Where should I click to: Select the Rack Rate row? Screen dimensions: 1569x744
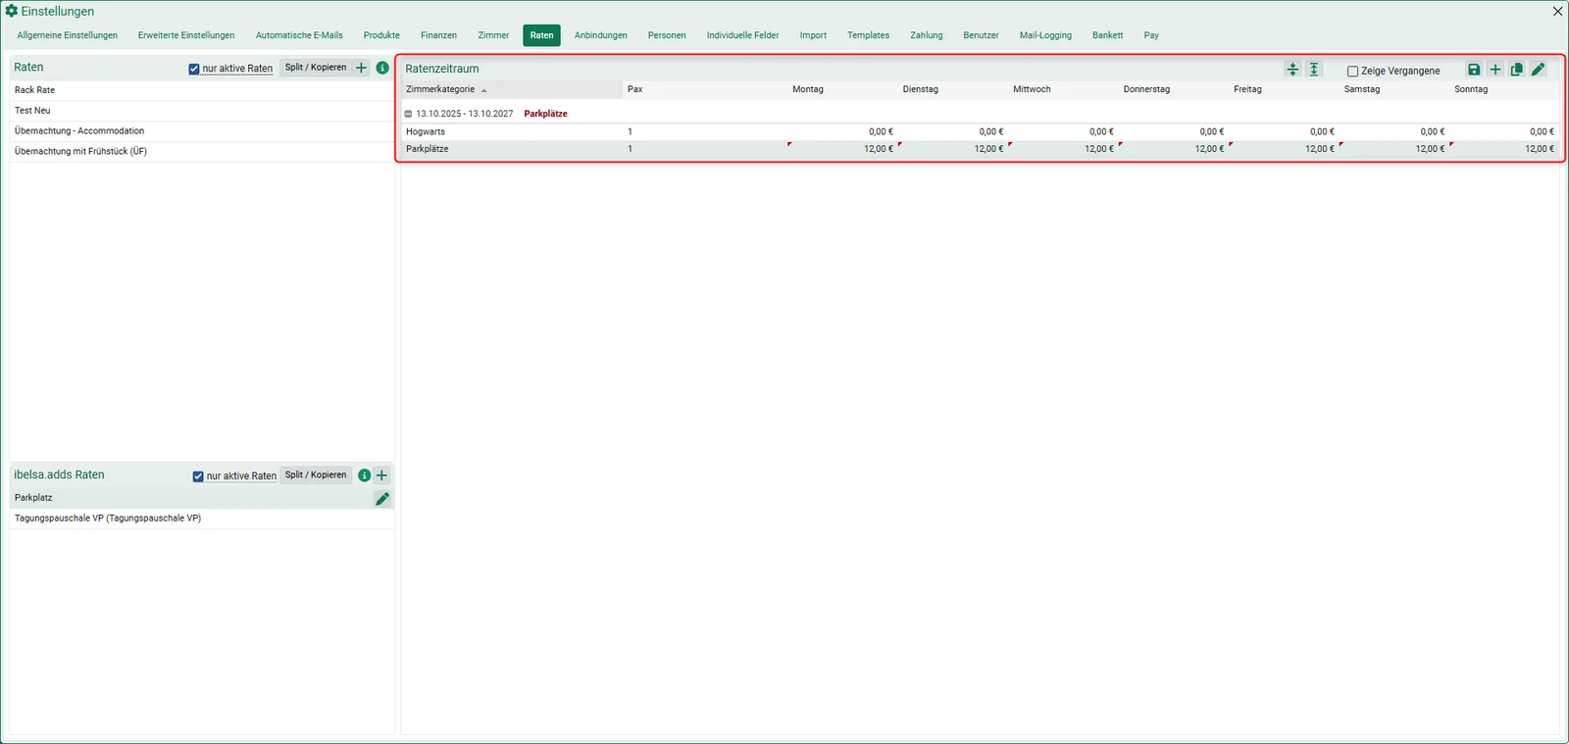coord(202,90)
